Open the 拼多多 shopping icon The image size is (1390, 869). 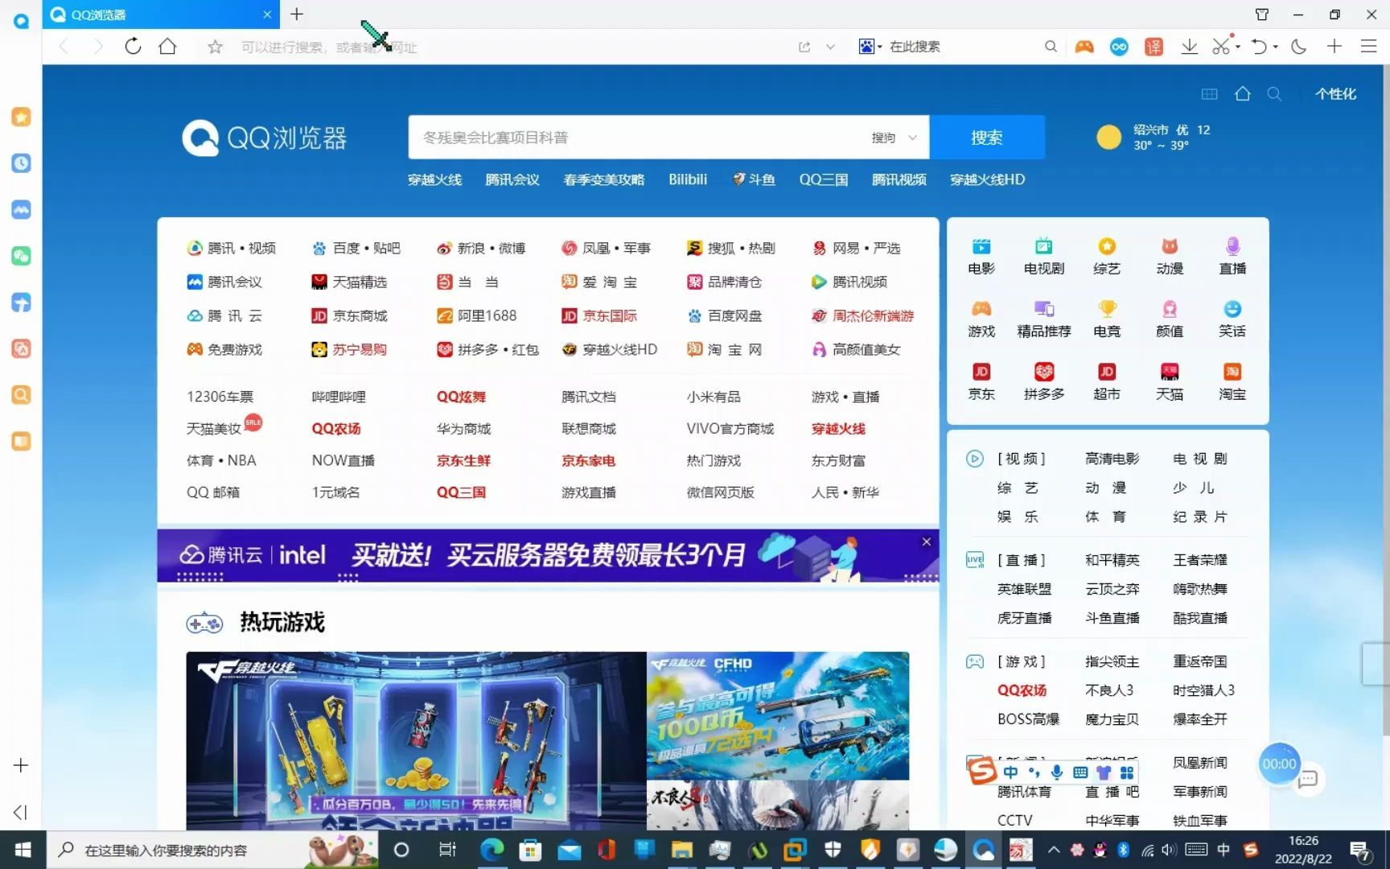click(x=1044, y=382)
